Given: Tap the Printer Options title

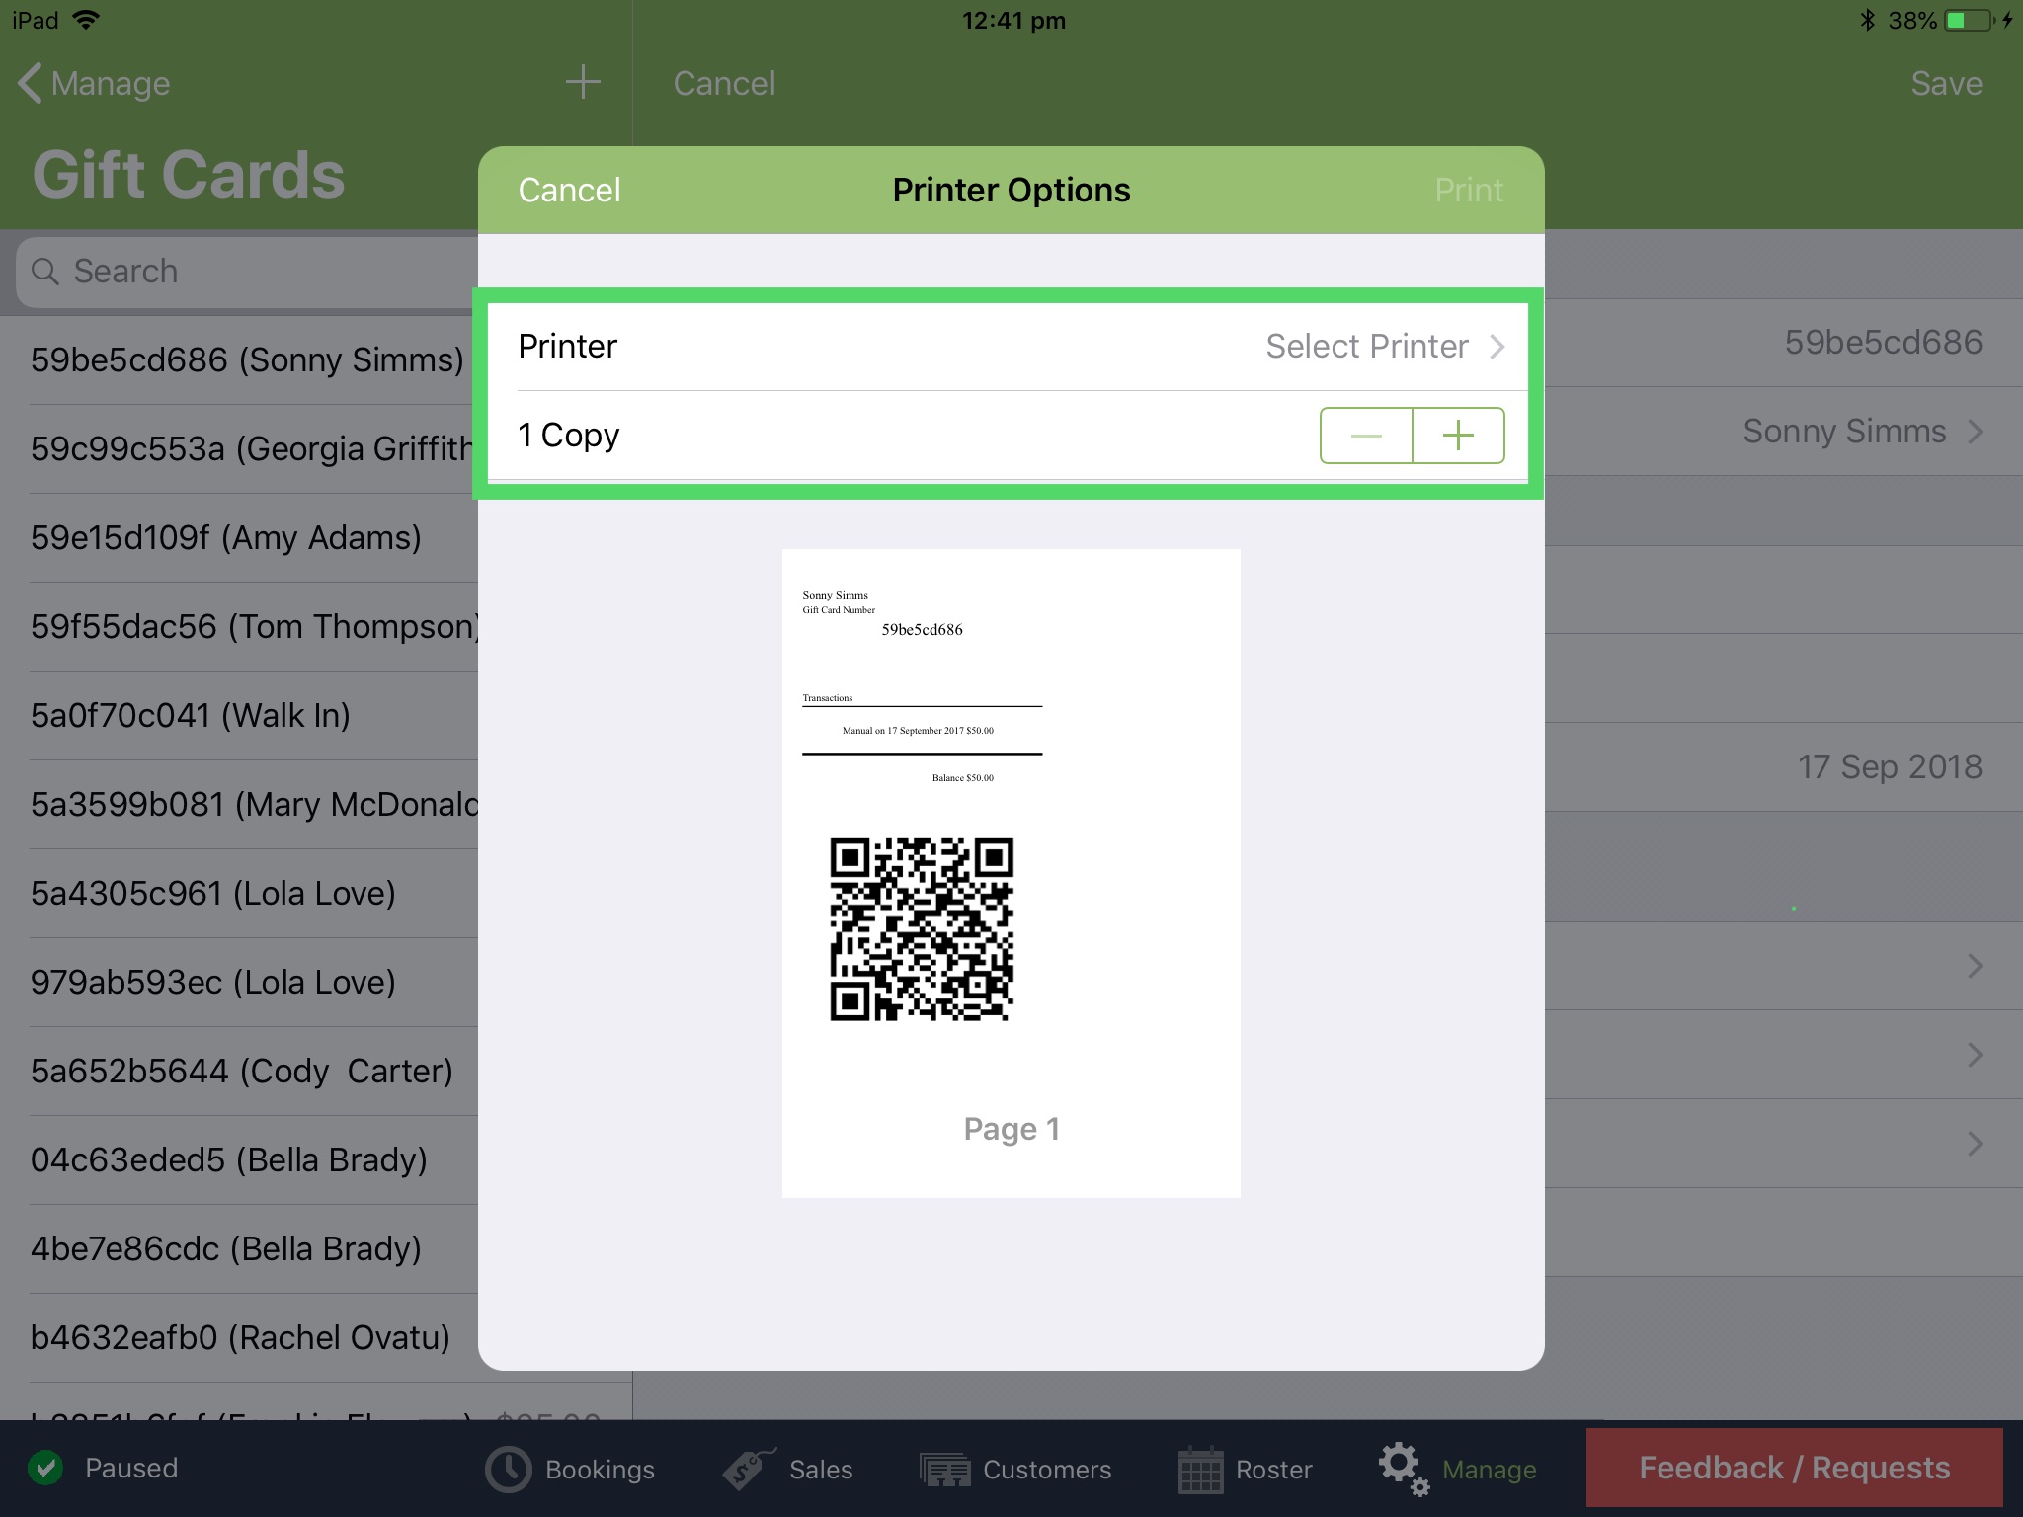Looking at the screenshot, I should click(x=1011, y=190).
